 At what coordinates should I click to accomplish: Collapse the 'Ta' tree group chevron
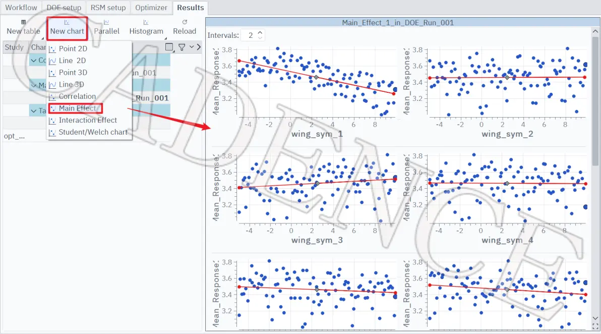coord(34,111)
